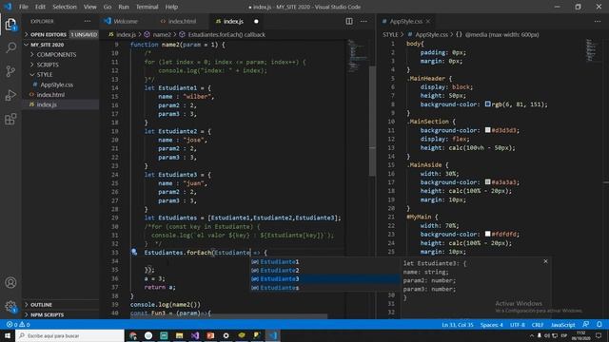Open the Accounts menu icon
This screenshot has width=609, height=342.
(x=10, y=283)
